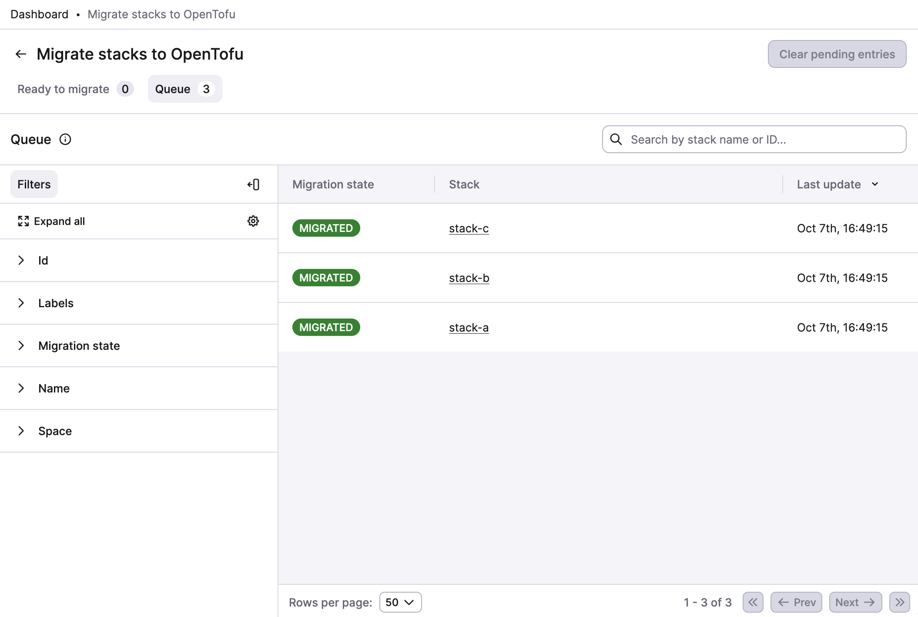Click MIGRATED badge for stack-c

[x=326, y=228]
